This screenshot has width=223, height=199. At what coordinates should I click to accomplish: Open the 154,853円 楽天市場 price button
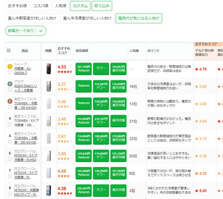click(118, 69)
